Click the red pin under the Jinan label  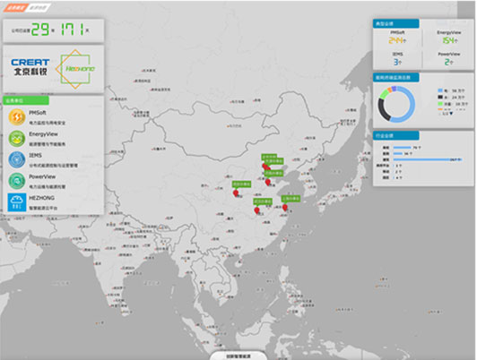[x=268, y=182]
